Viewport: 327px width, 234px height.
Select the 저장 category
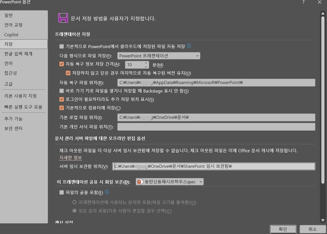tap(24, 44)
